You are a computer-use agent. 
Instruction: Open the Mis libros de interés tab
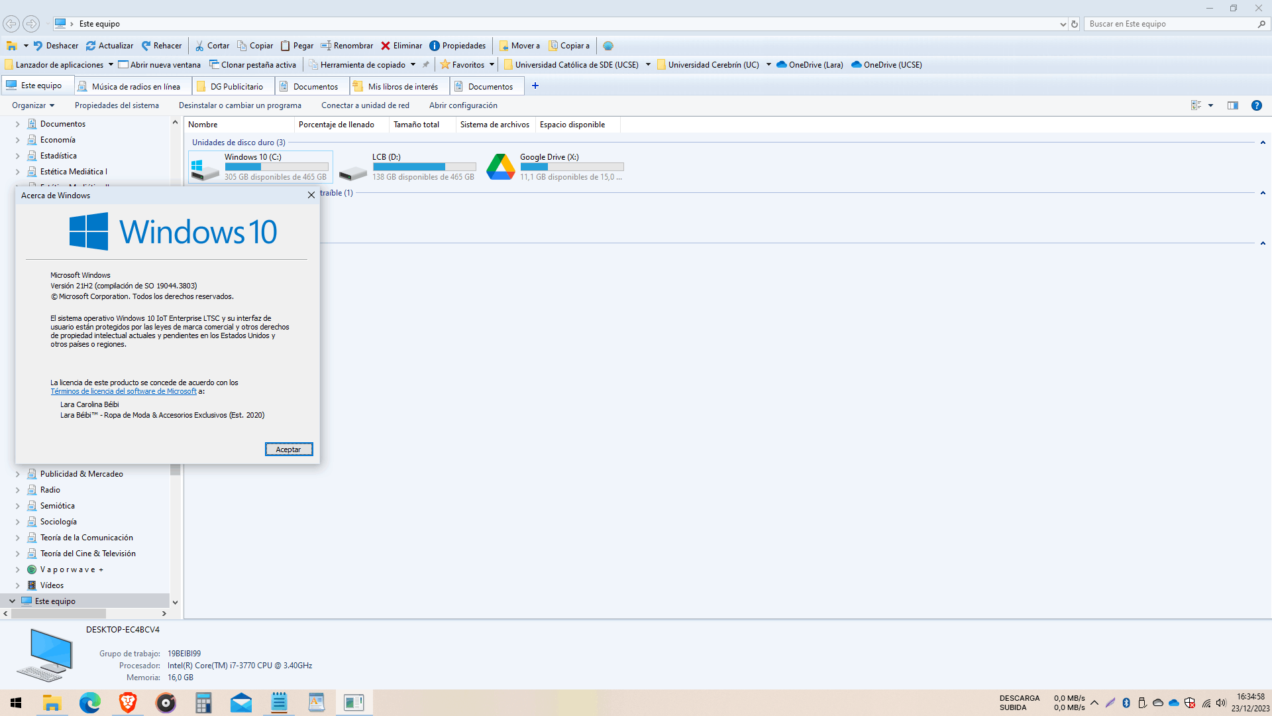[402, 87]
